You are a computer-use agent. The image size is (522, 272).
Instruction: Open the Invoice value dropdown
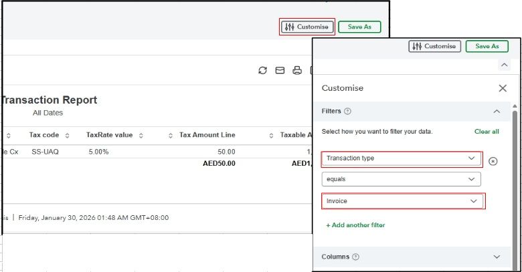(402, 200)
